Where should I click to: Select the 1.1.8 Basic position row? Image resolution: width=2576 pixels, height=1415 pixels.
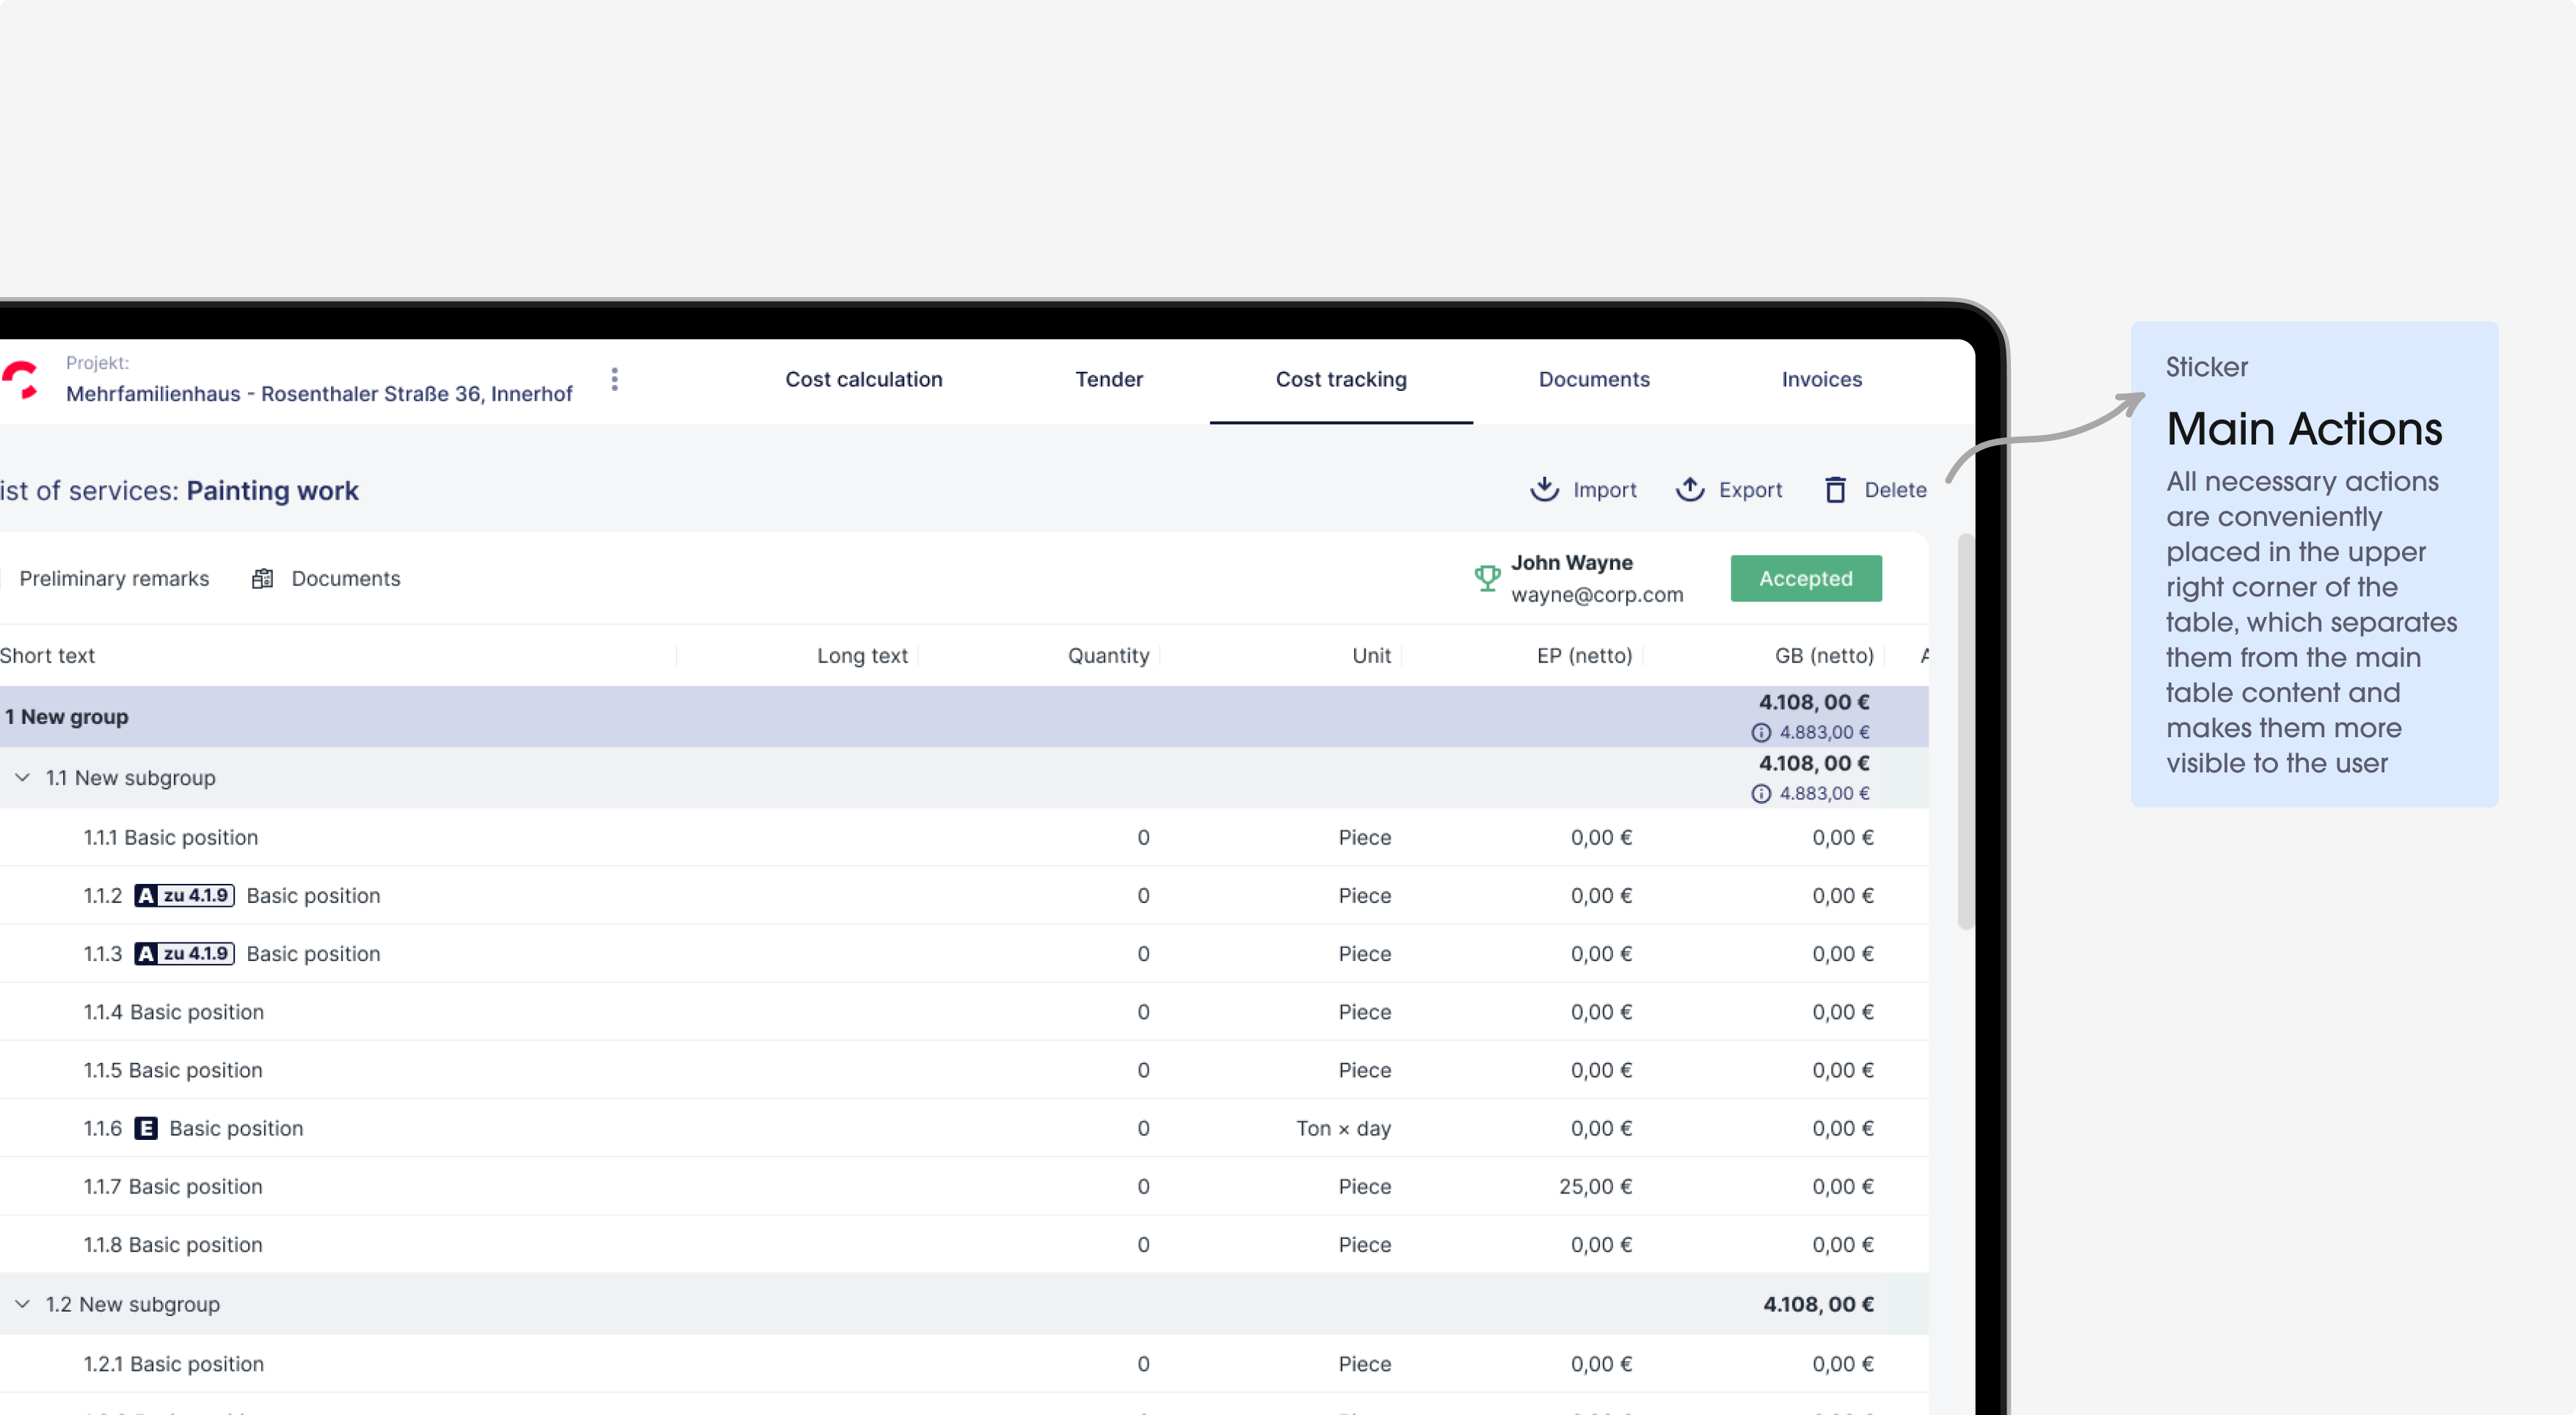(964, 1244)
